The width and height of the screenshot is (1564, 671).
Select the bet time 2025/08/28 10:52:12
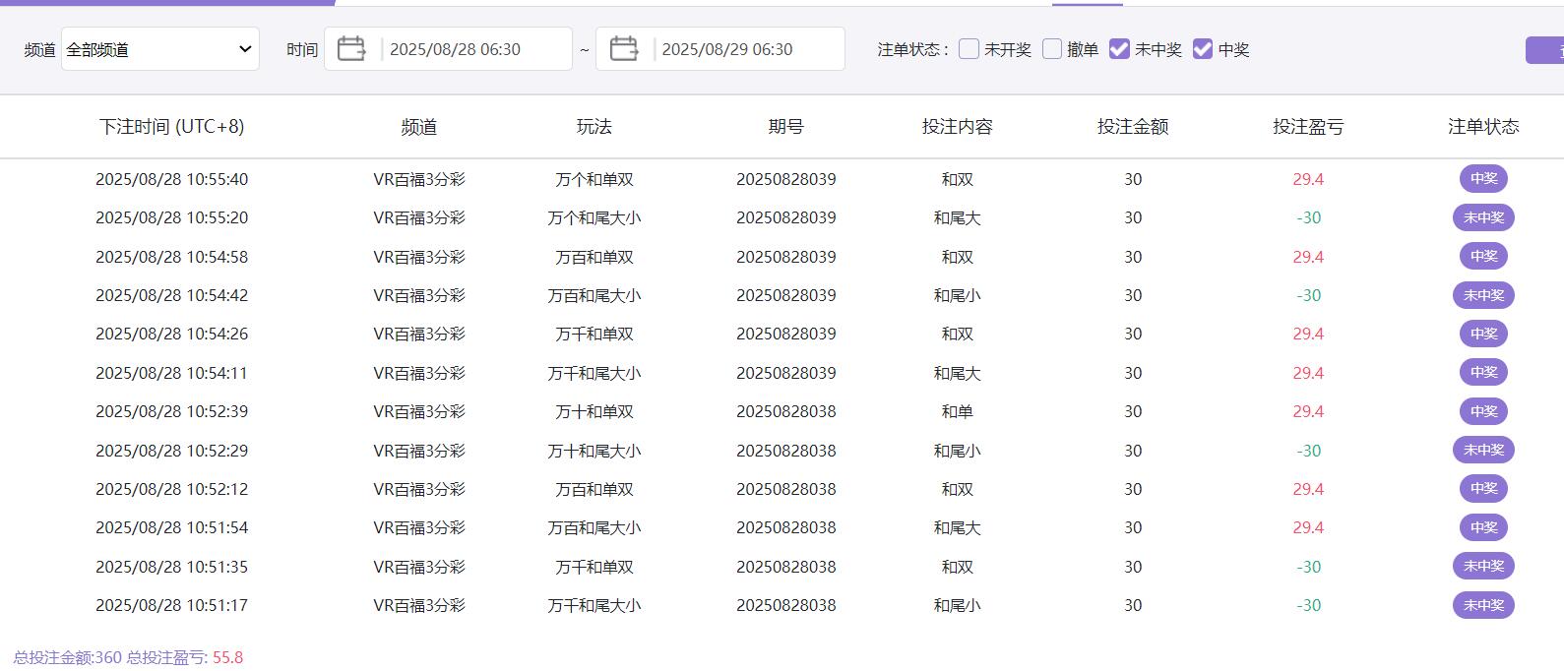pyautogui.click(x=171, y=489)
